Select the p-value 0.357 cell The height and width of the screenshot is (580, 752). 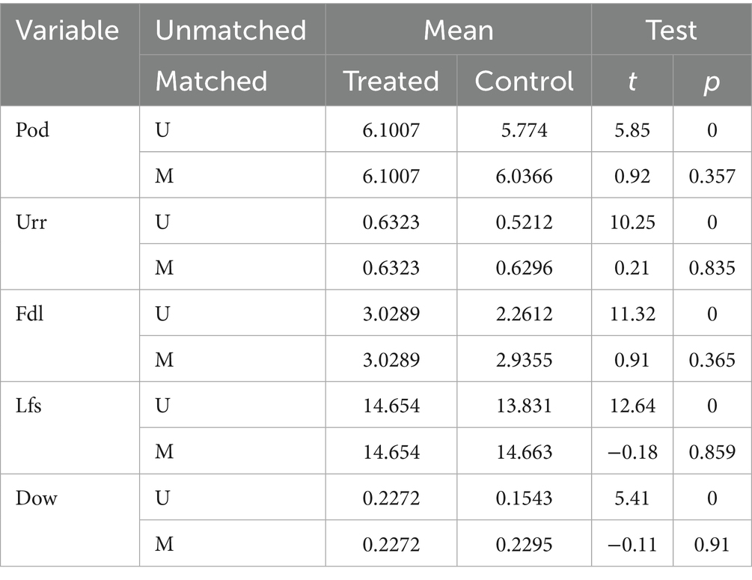(x=711, y=176)
